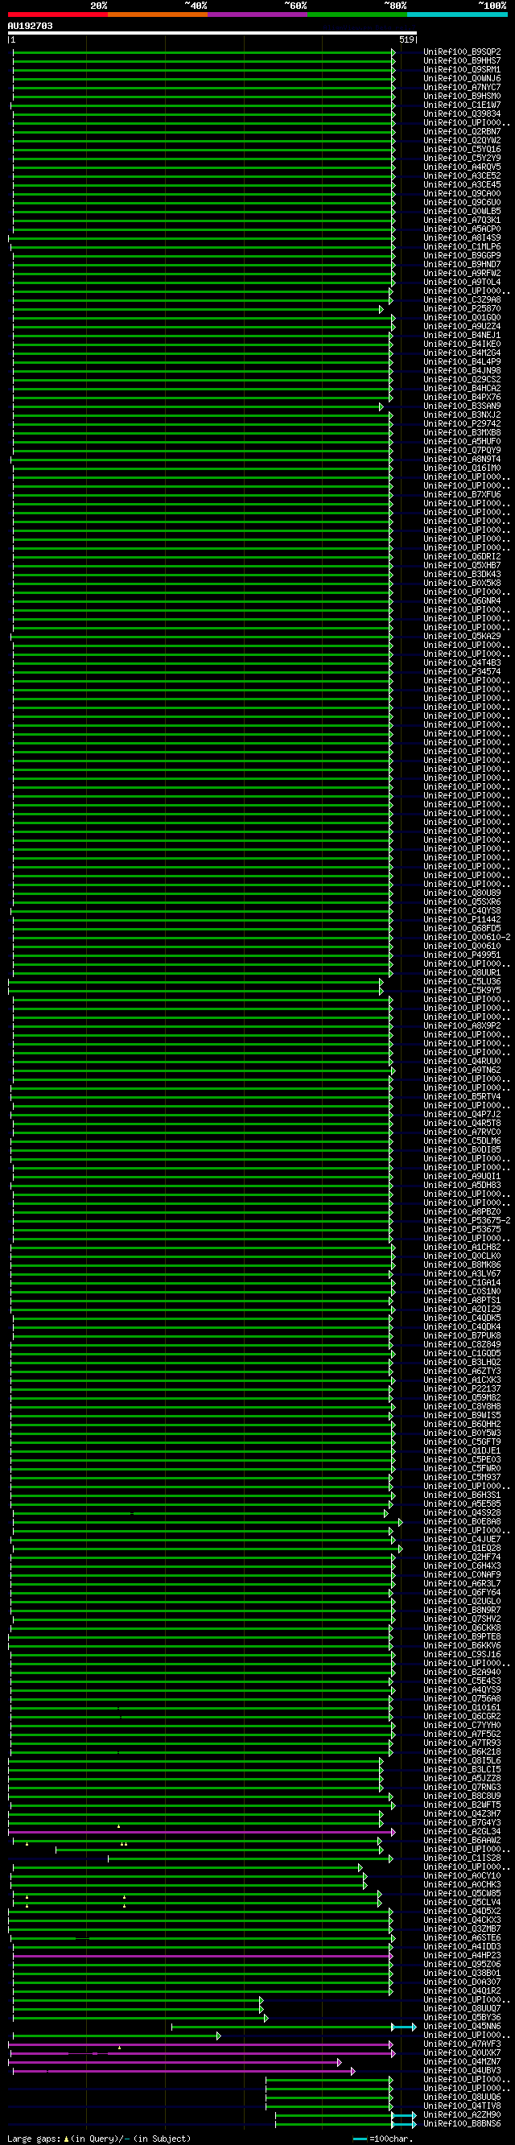
Task: Click label UniRef100_A9RFW2
Action: (462, 273)
